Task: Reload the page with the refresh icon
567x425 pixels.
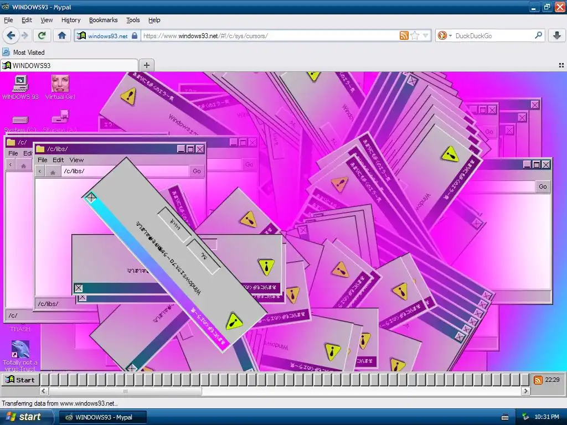Action: (42, 35)
